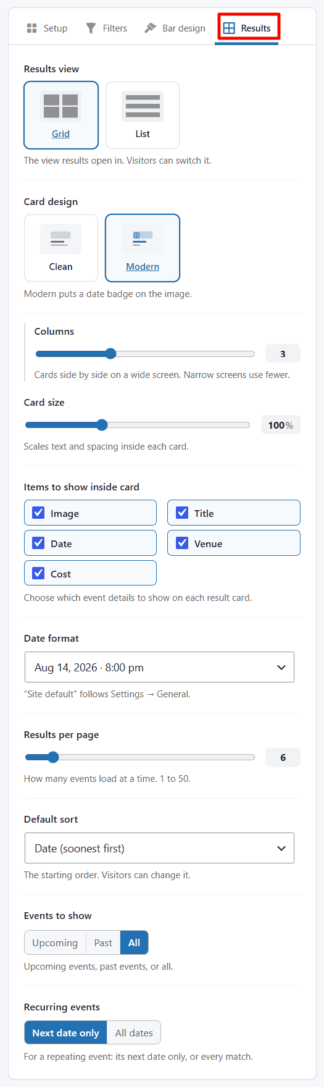Image resolution: width=324 pixels, height=1087 pixels.
Task: Choose the Grid results view
Action: click(61, 115)
